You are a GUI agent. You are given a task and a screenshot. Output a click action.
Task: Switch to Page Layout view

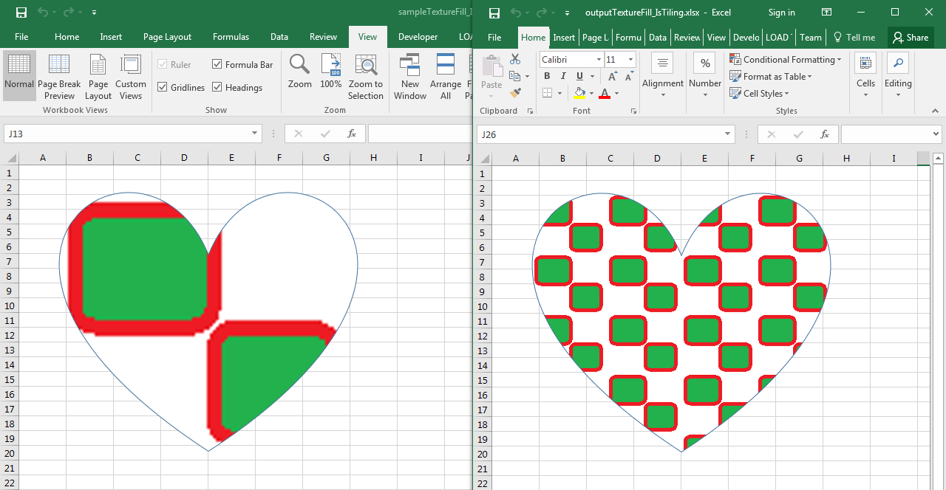pos(98,75)
